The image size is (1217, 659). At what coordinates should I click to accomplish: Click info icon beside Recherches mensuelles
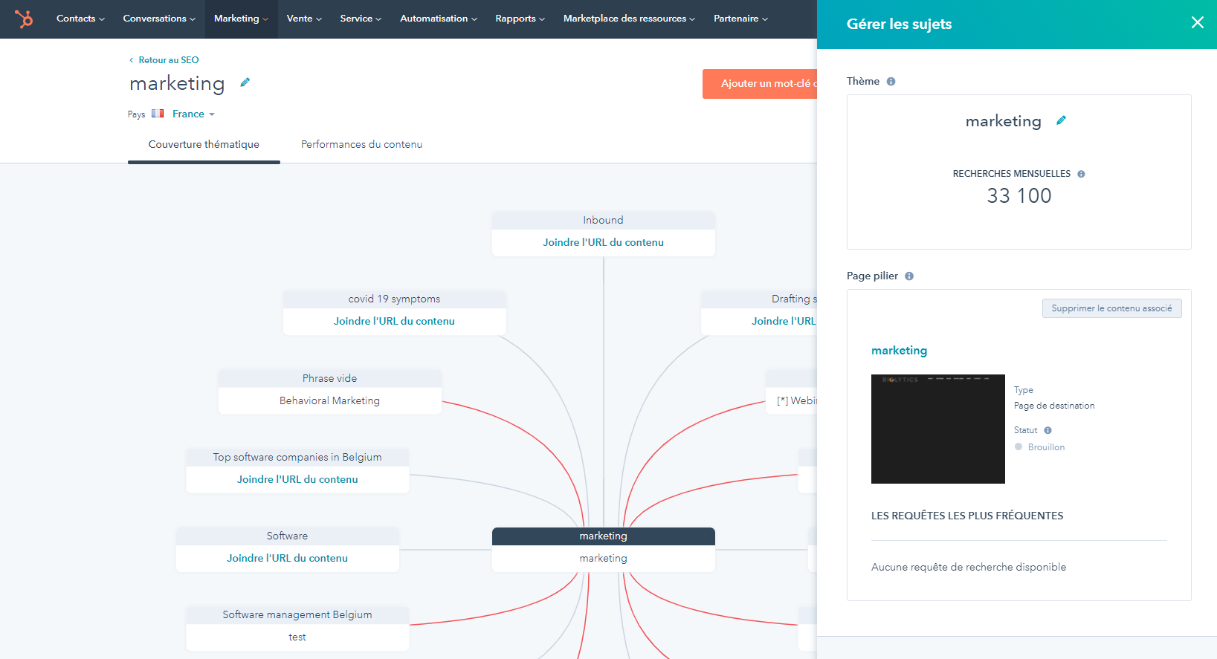pyautogui.click(x=1081, y=174)
